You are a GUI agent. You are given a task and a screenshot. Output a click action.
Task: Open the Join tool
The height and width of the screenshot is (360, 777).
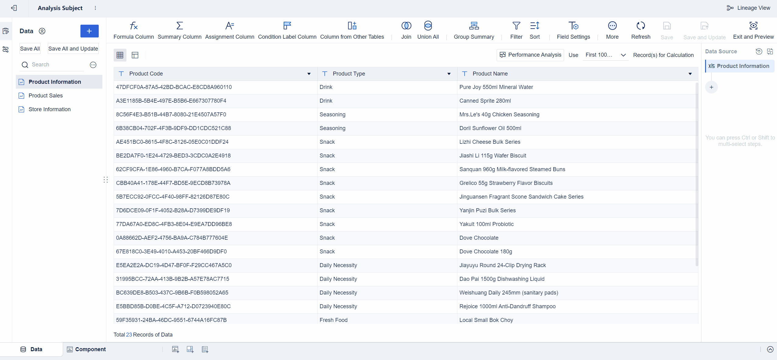406,30
